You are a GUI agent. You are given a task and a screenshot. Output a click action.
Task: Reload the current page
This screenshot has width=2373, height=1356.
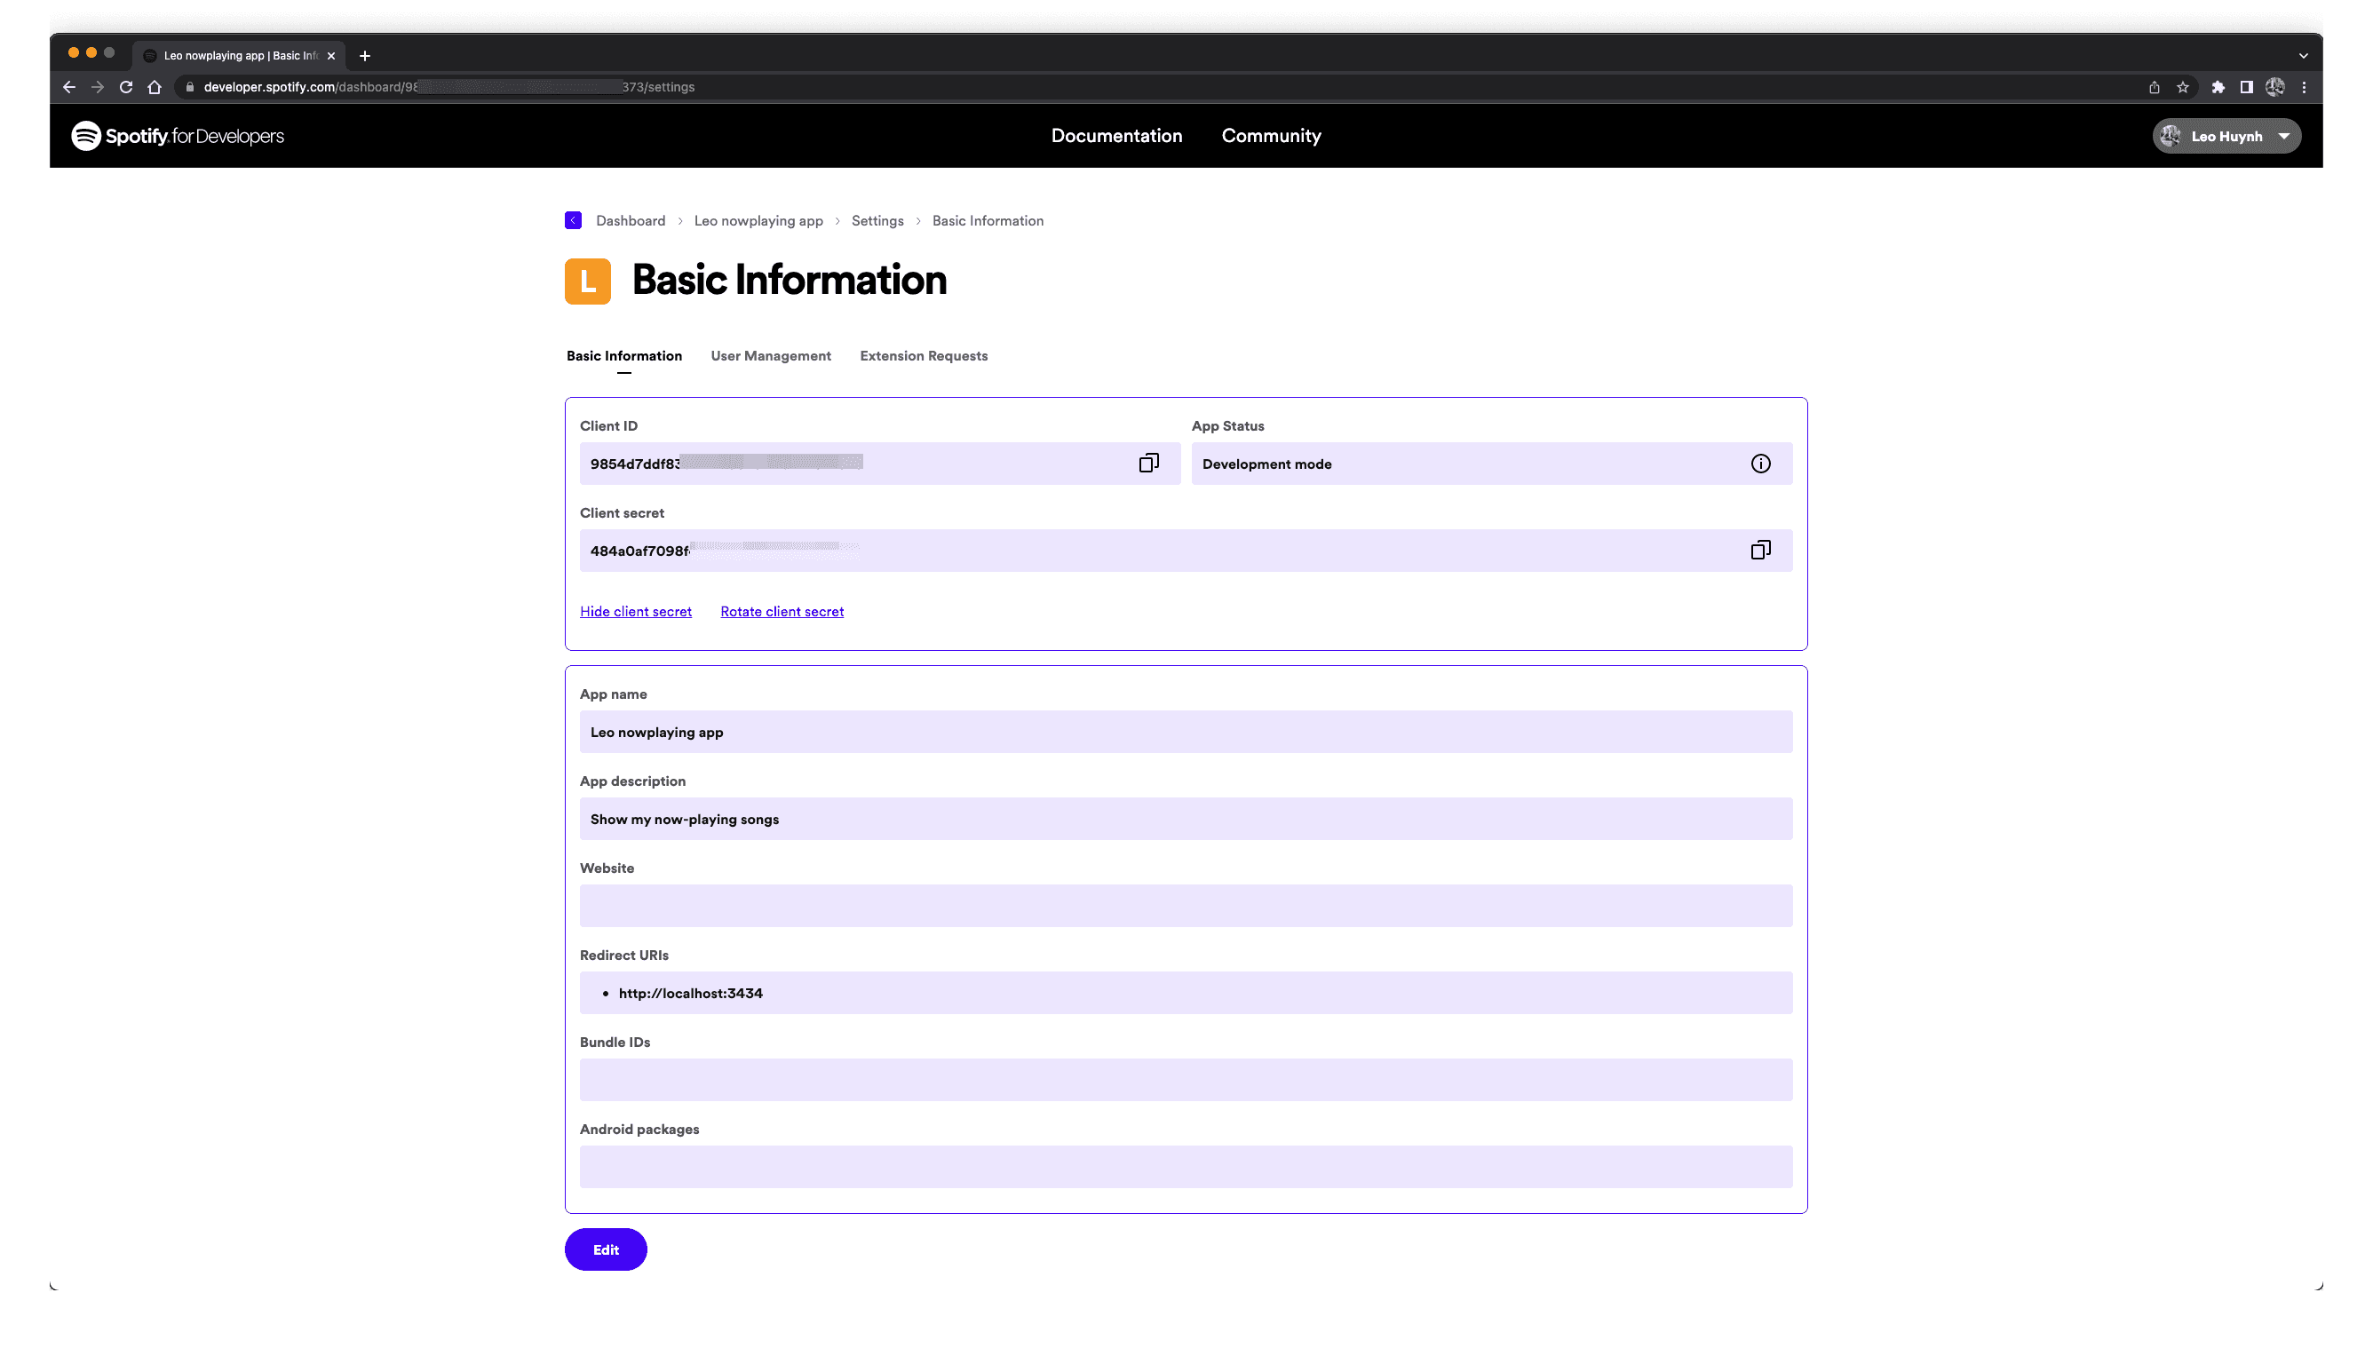(126, 87)
